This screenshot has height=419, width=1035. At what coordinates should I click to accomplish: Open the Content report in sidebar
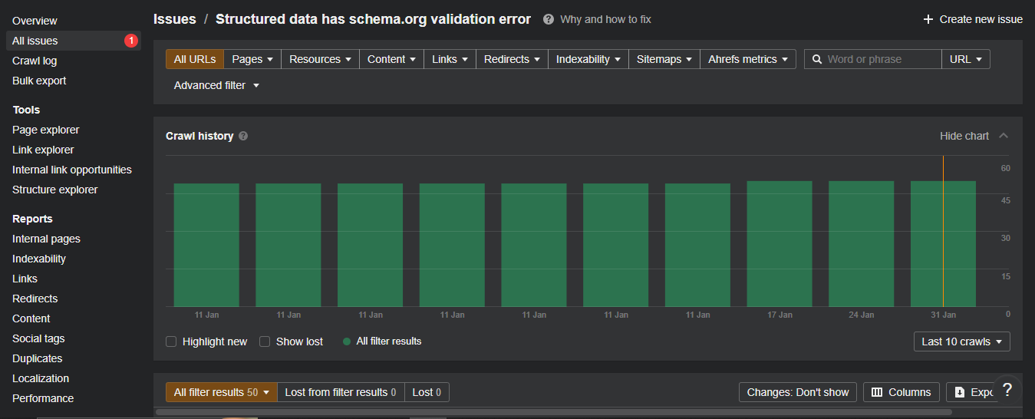tap(31, 318)
